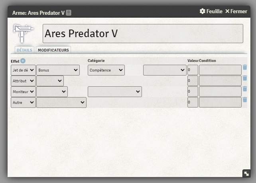Select the MODIFICATEURS tab
Image resolution: width=256 pixels, height=183 pixels.
point(53,50)
